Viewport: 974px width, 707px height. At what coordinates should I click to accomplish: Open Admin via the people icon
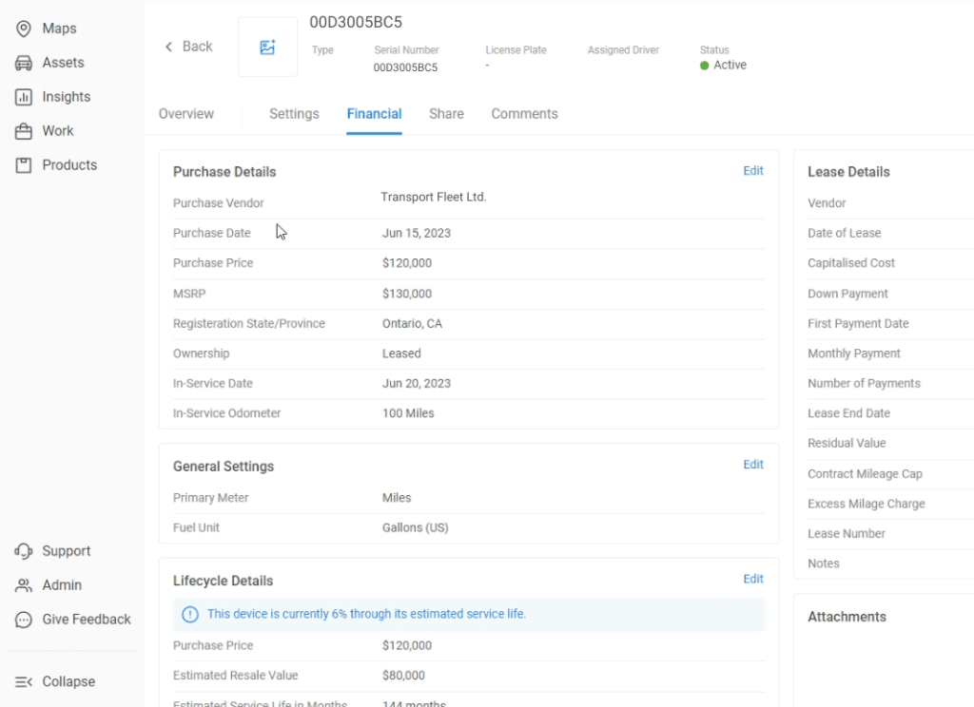24,585
